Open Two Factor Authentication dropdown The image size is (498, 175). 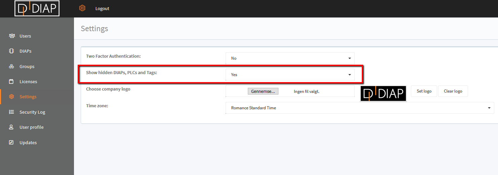coord(290,58)
